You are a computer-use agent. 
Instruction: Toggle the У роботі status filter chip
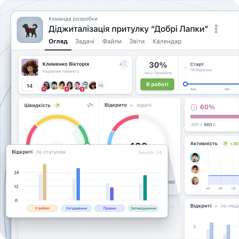42,208
